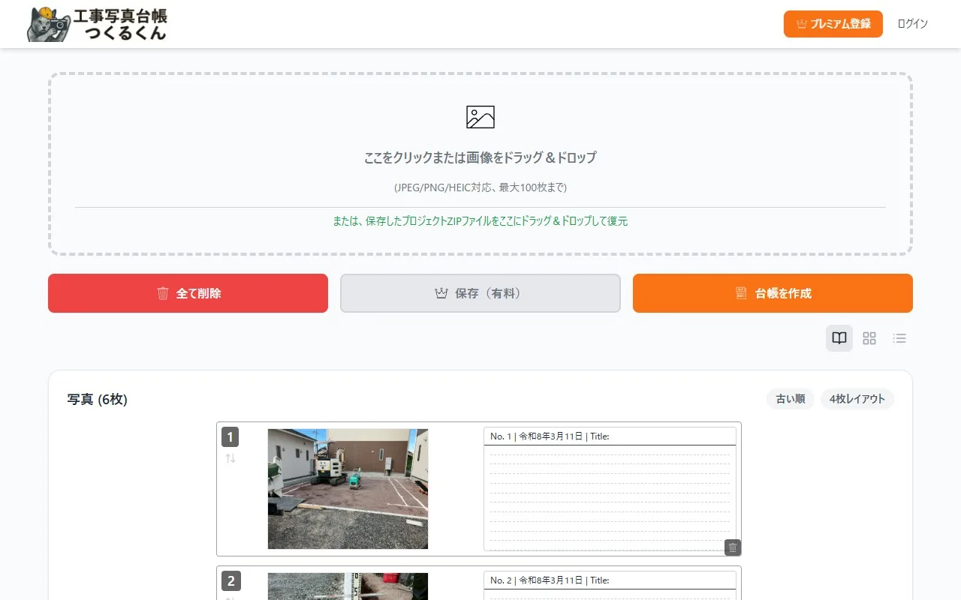Open the 古い順 sort order option
The height and width of the screenshot is (600, 961).
click(790, 399)
